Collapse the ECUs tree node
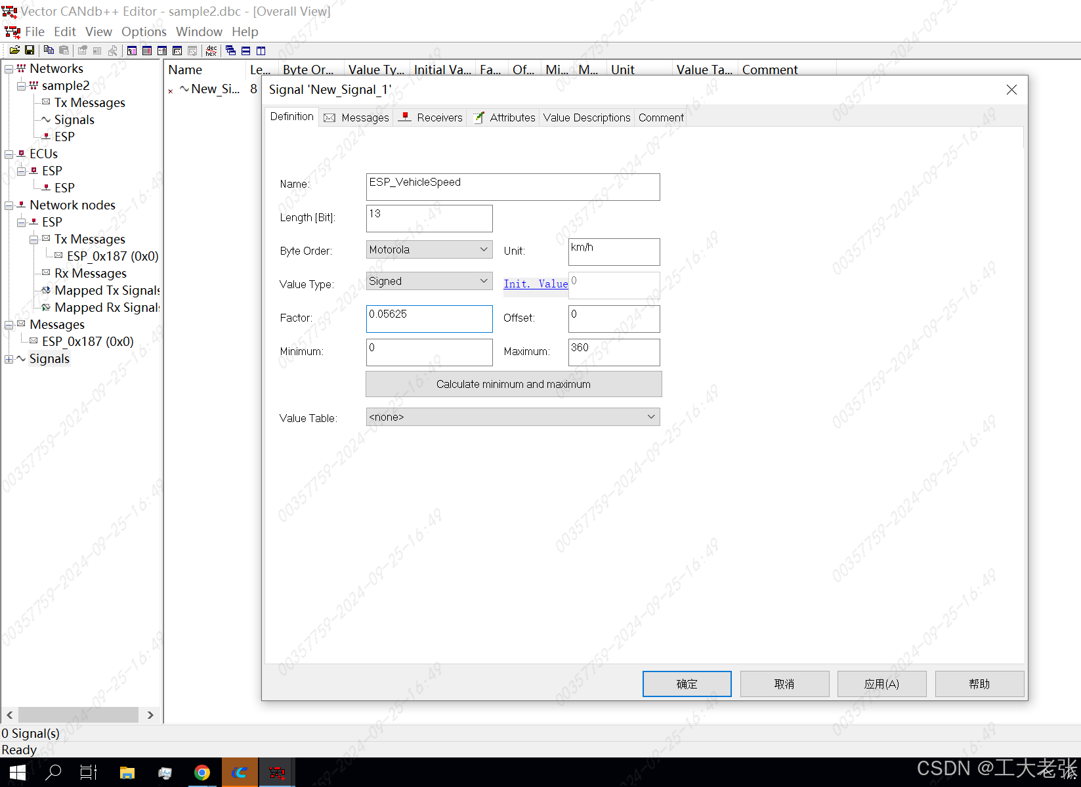The height and width of the screenshot is (787, 1081). (x=9, y=154)
